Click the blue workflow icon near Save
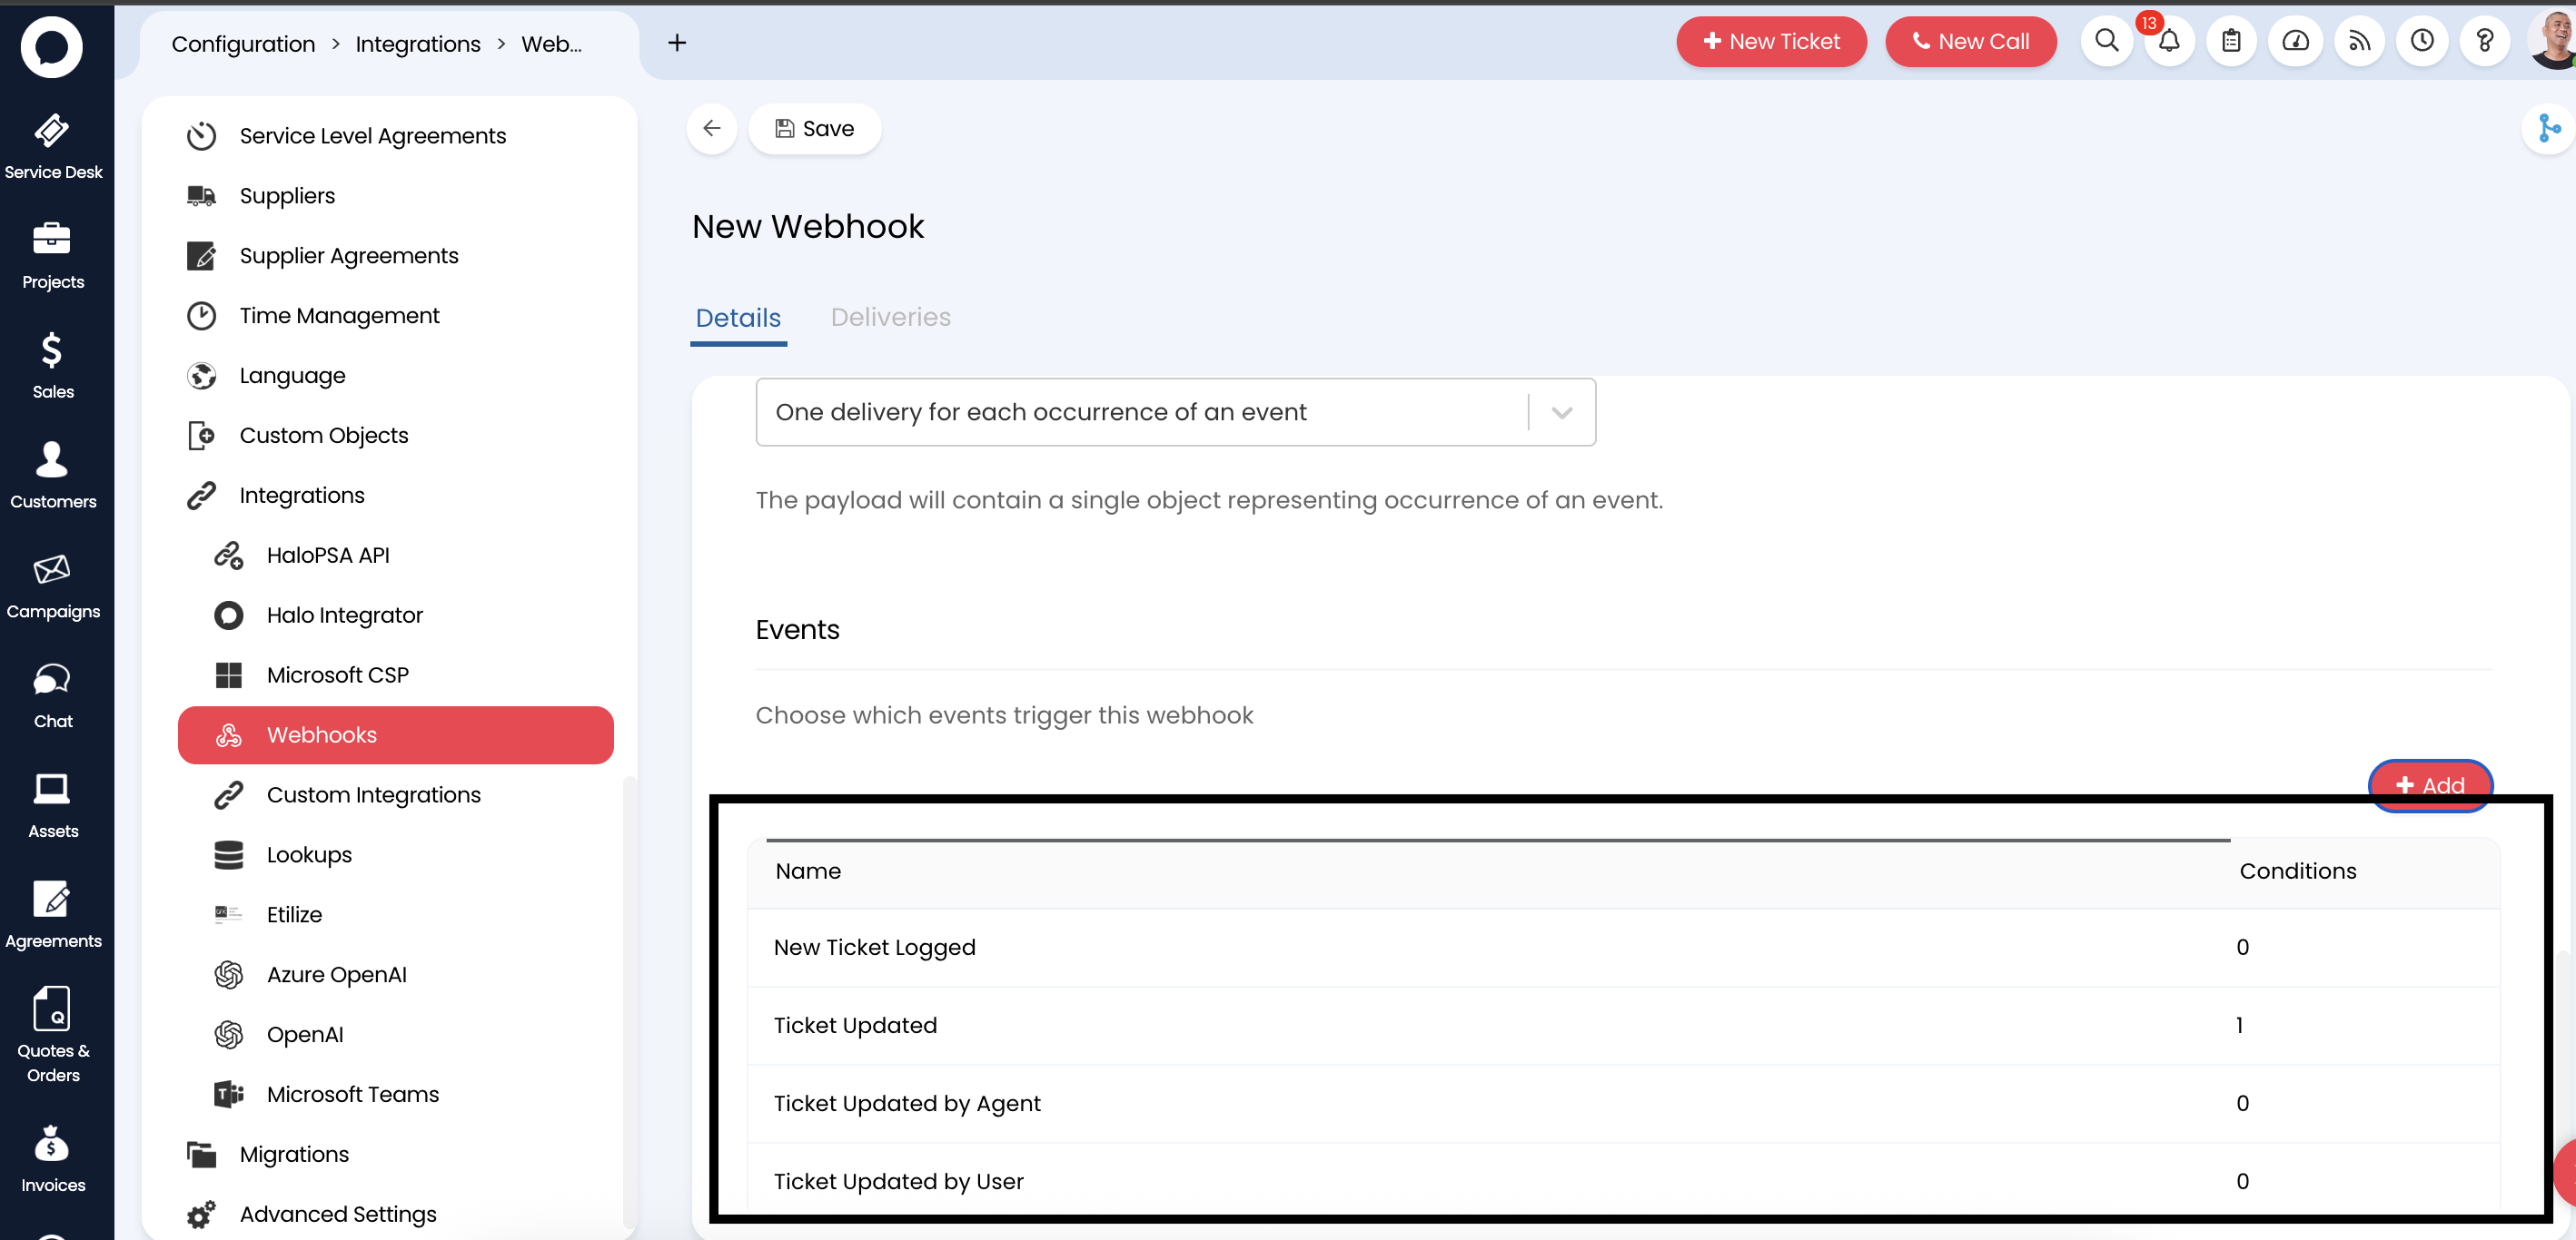The height and width of the screenshot is (1240, 2576). tap(2549, 128)
